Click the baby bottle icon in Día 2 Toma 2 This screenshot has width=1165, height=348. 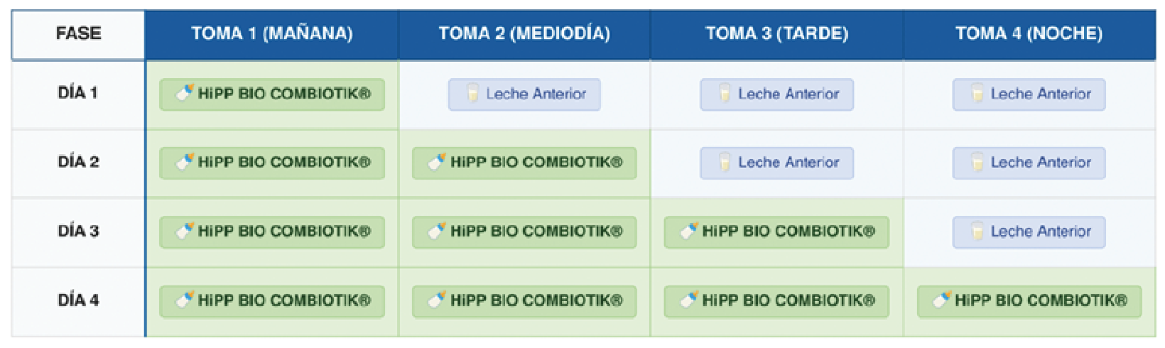437,162
